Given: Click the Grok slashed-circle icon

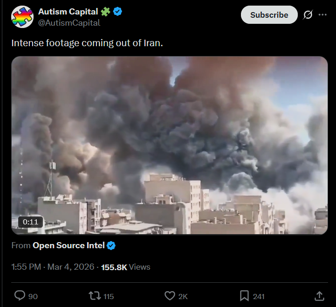Looking at the screenshot, I should coord(308,14).
